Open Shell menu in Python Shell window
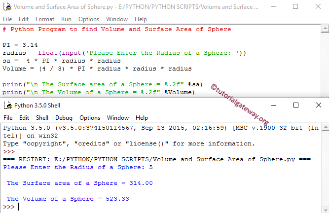329x213 pixels. click(x=42, y=118)
